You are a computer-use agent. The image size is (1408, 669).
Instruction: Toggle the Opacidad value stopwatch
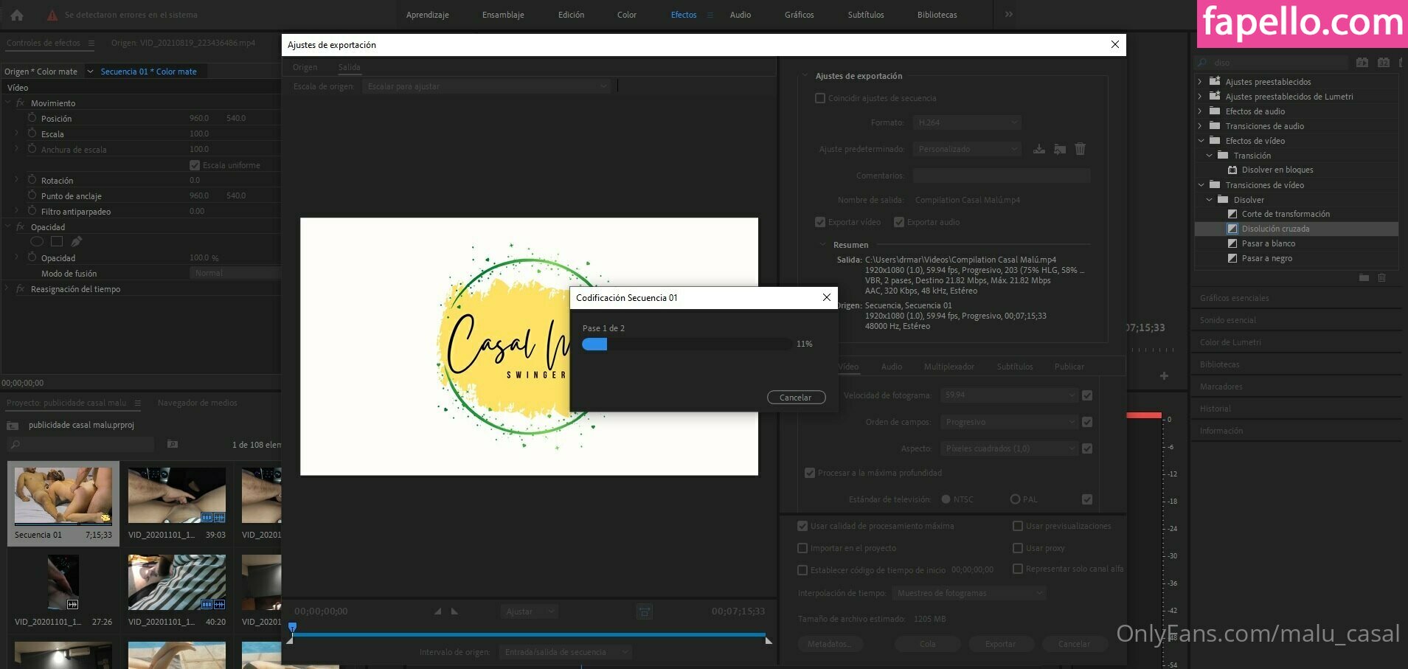point(32,257)
